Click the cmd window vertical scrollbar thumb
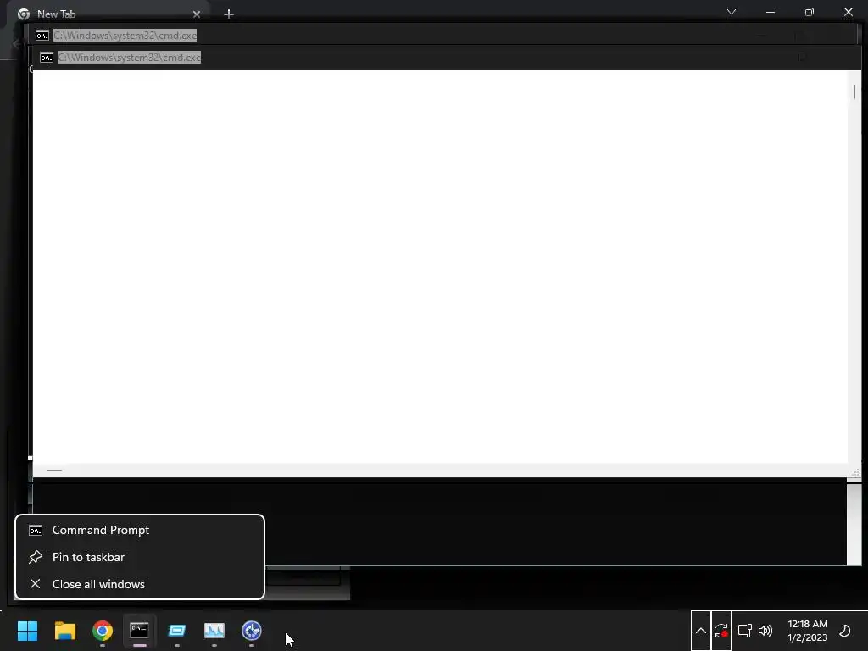The width and height of the screenshot is (868, 651). coord(854,92)
